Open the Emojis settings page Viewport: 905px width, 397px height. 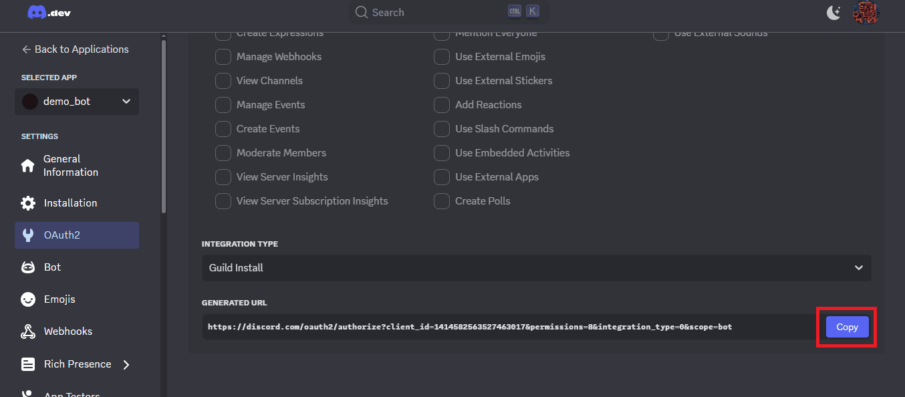[77, 299]
